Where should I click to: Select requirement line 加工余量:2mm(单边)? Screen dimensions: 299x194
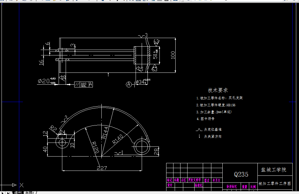click(x=214, y=112)
